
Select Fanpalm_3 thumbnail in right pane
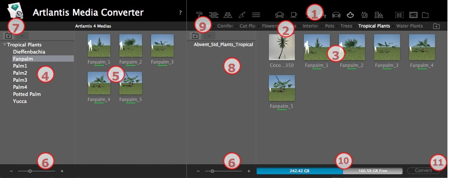(x=387, y=47)
